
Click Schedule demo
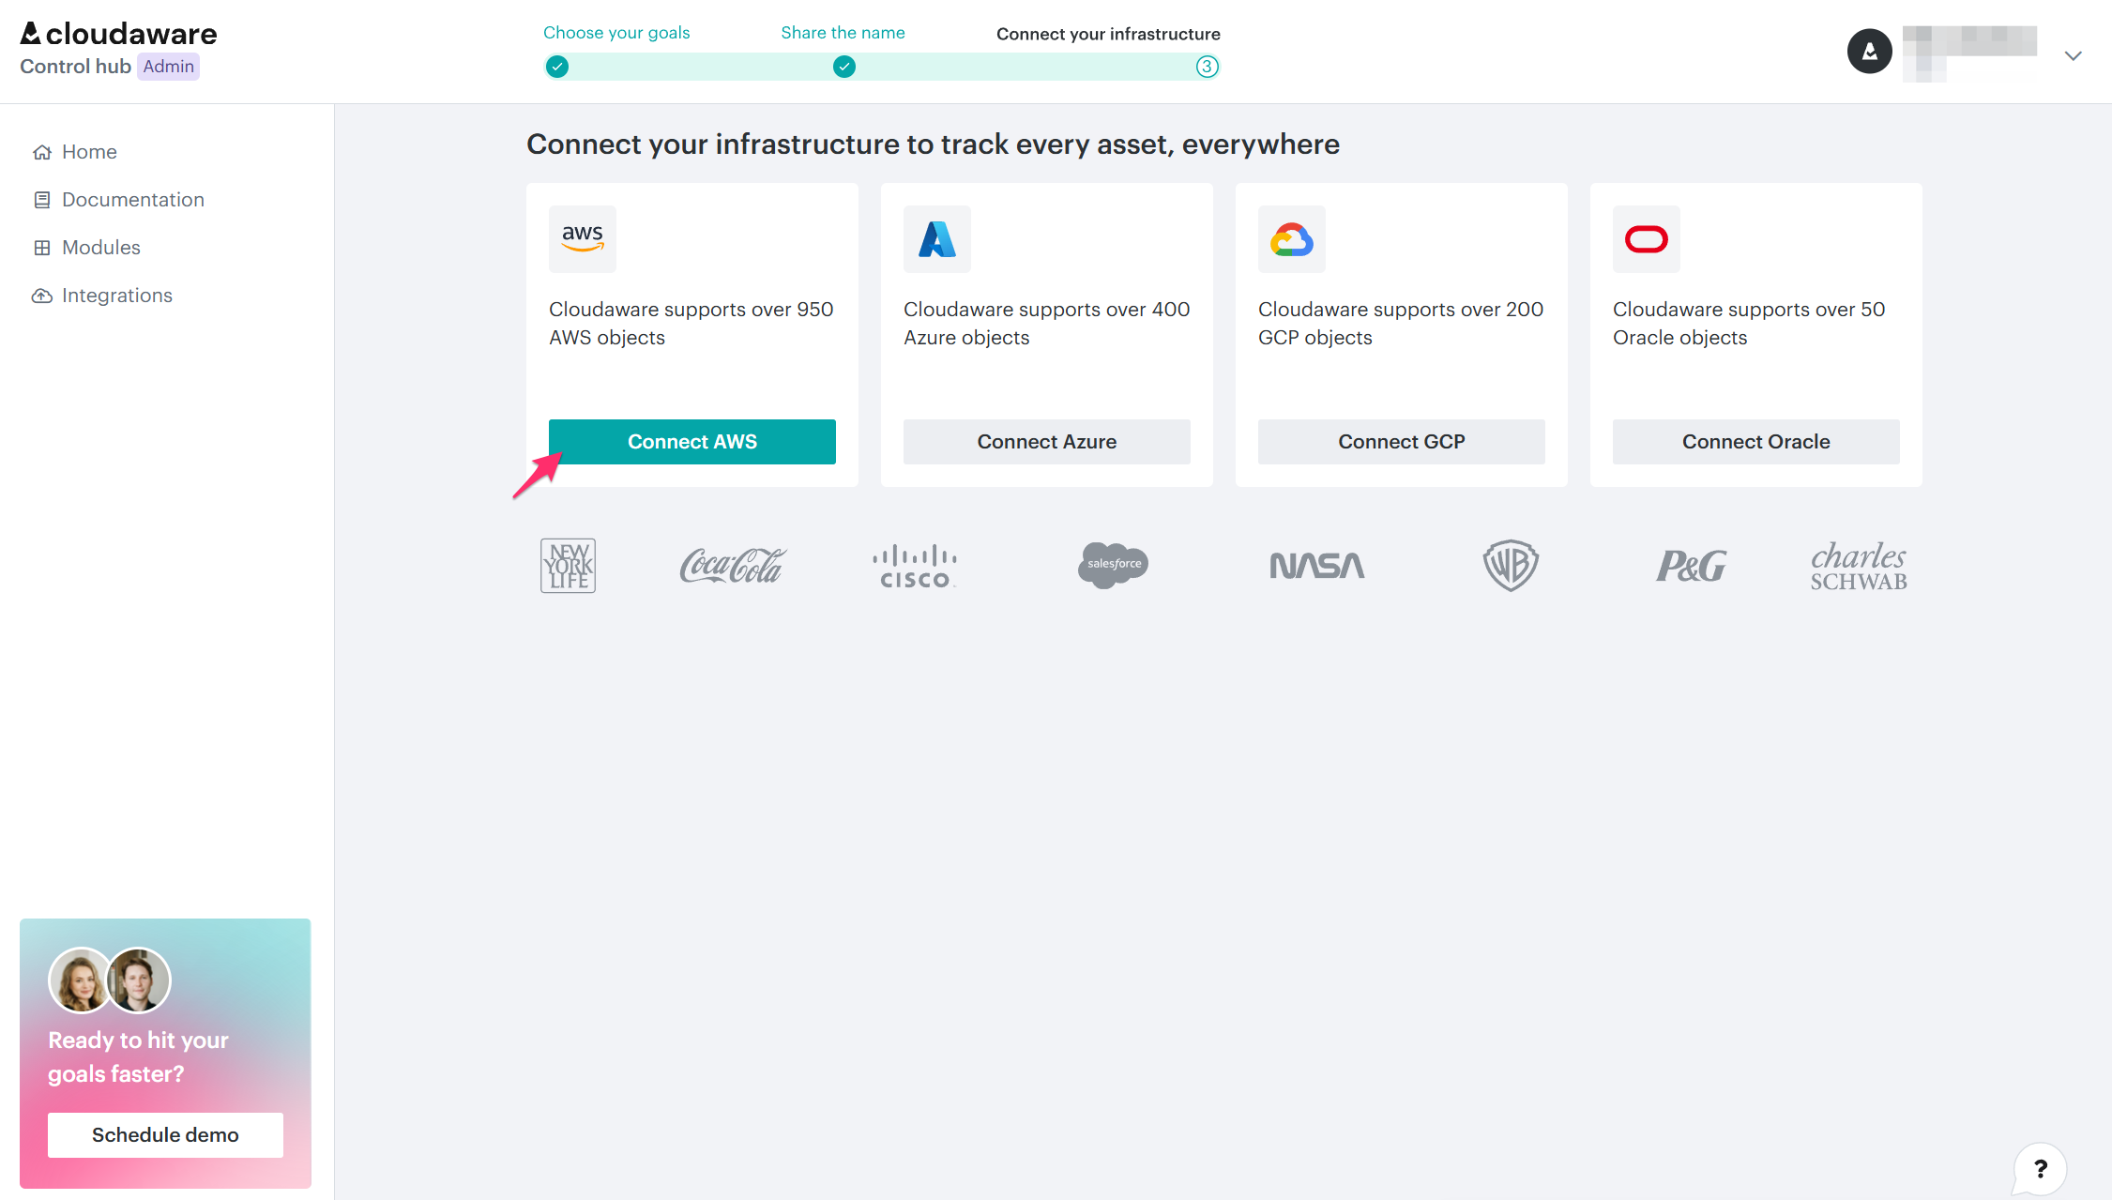[x=164, y=1134]
